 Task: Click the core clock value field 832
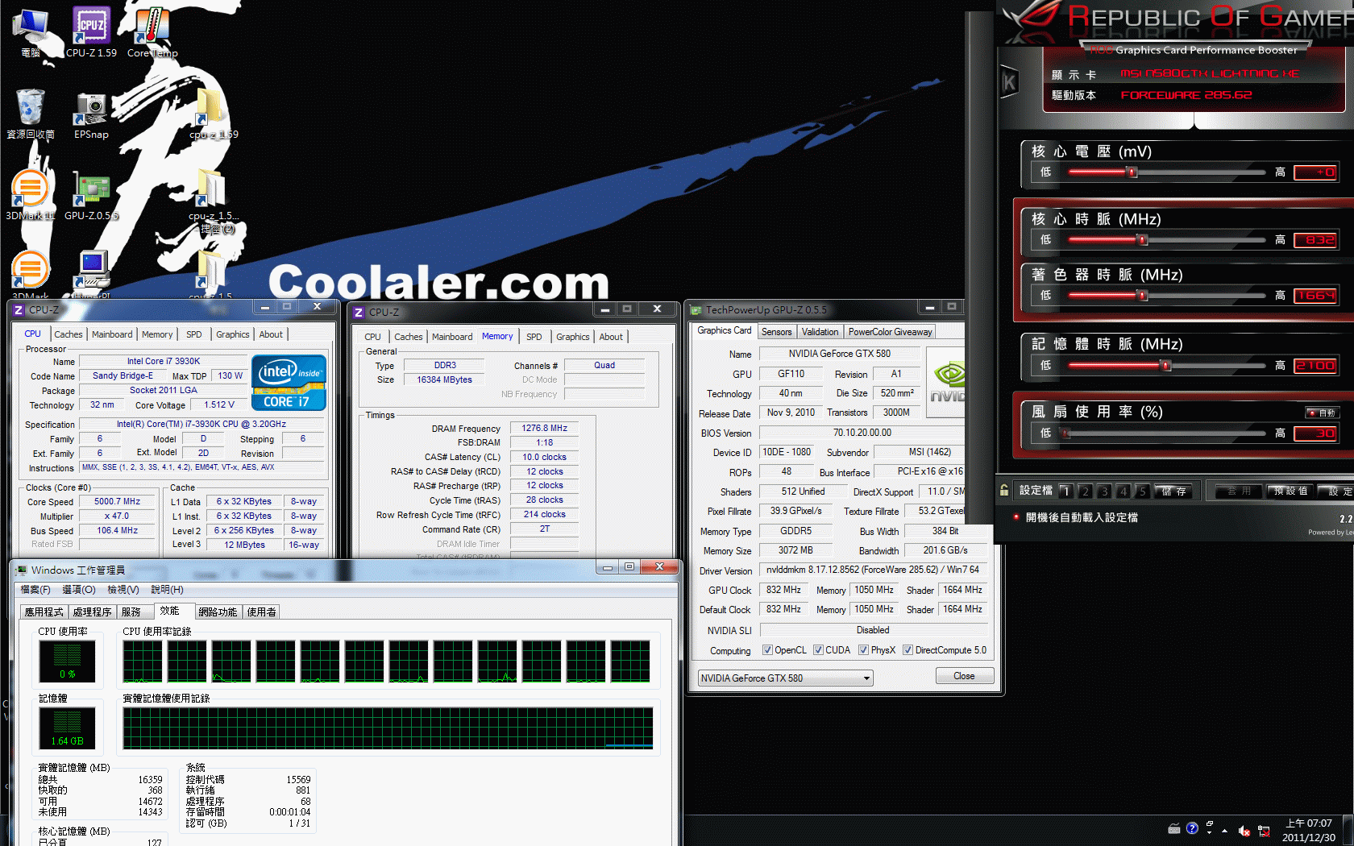(x=1315, y=239)
